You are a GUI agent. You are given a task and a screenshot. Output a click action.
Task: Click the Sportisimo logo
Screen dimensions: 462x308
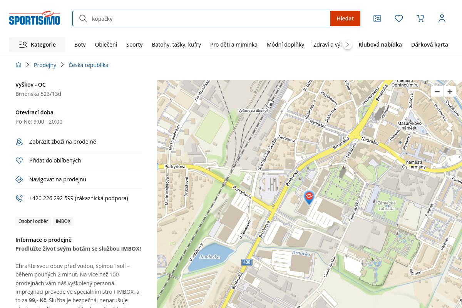(x=35, y=18)
